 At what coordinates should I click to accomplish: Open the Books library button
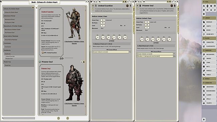click(209, 30)
